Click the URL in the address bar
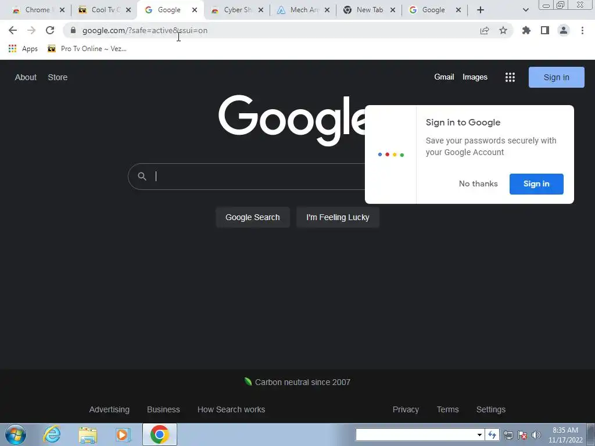This screenshot has height=446, width=595. pyautogui.click(x=145, y=30)
